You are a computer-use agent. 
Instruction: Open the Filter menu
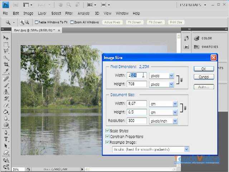point(69,13)
